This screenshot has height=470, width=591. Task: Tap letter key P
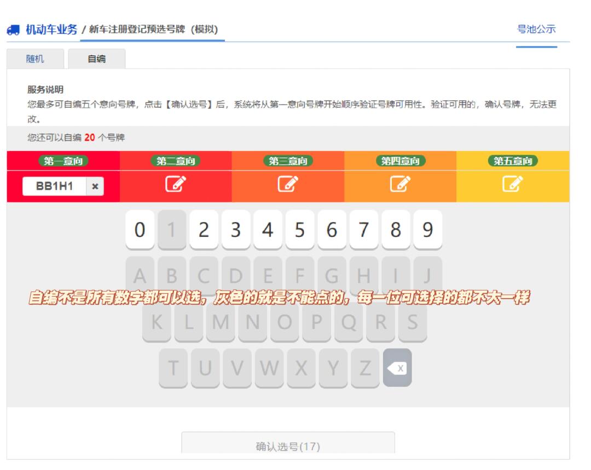click(317, 322)
